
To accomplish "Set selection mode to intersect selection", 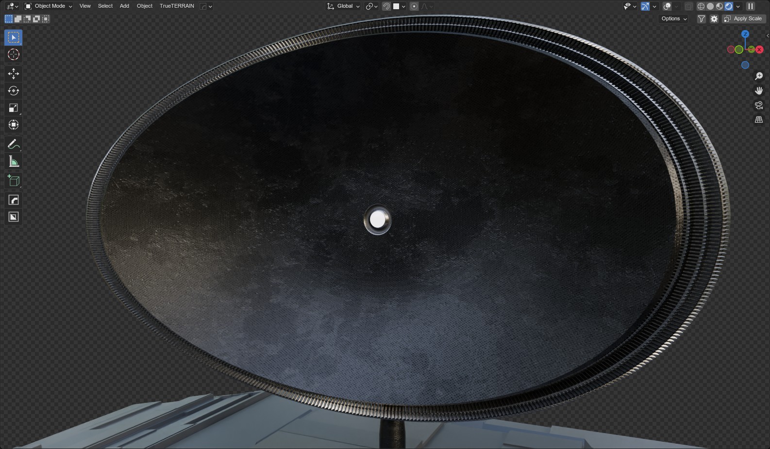I will 46,19.
